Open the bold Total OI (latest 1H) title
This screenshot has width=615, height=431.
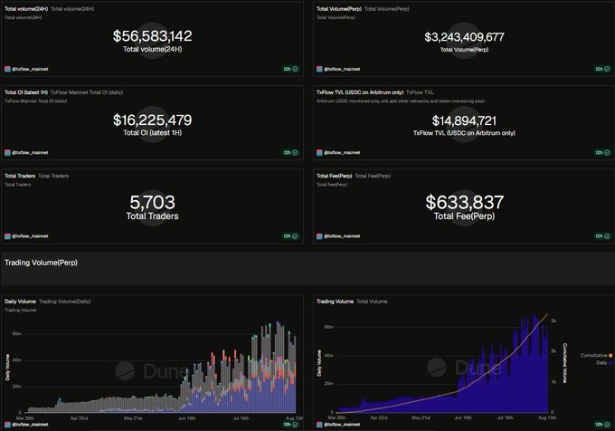point(26,92)
